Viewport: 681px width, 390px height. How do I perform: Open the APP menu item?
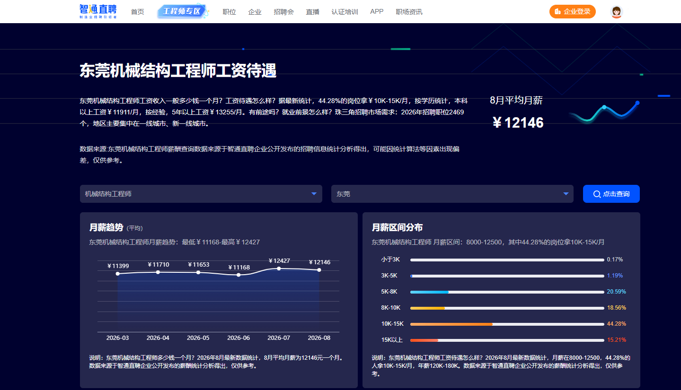point(377,11)
